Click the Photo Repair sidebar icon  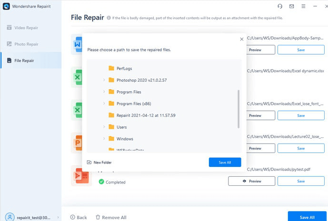click(9, 44)
